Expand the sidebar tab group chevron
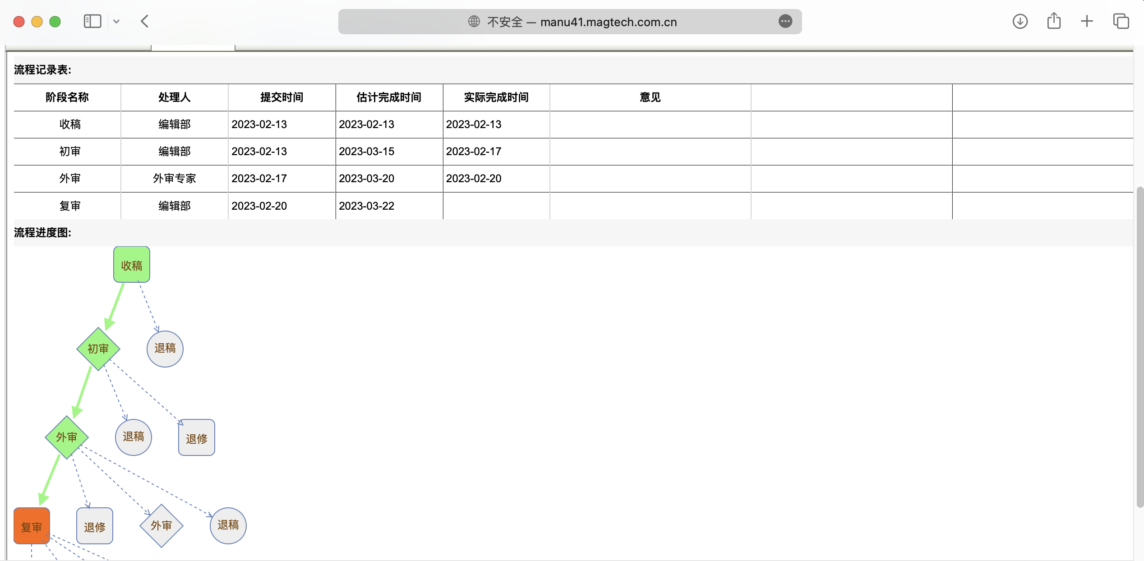This screenshot has height=561, width=1144. click(116, 21)
